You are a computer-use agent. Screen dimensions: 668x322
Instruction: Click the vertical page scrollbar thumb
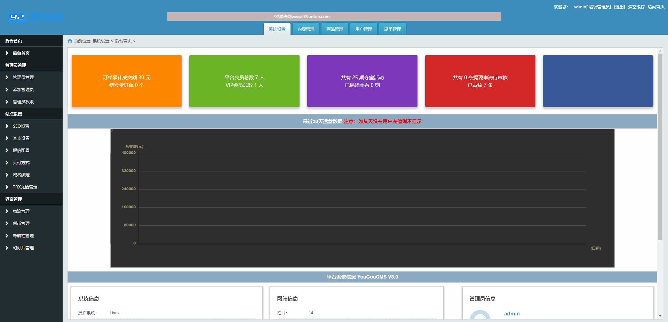click(x=660, y=146)
